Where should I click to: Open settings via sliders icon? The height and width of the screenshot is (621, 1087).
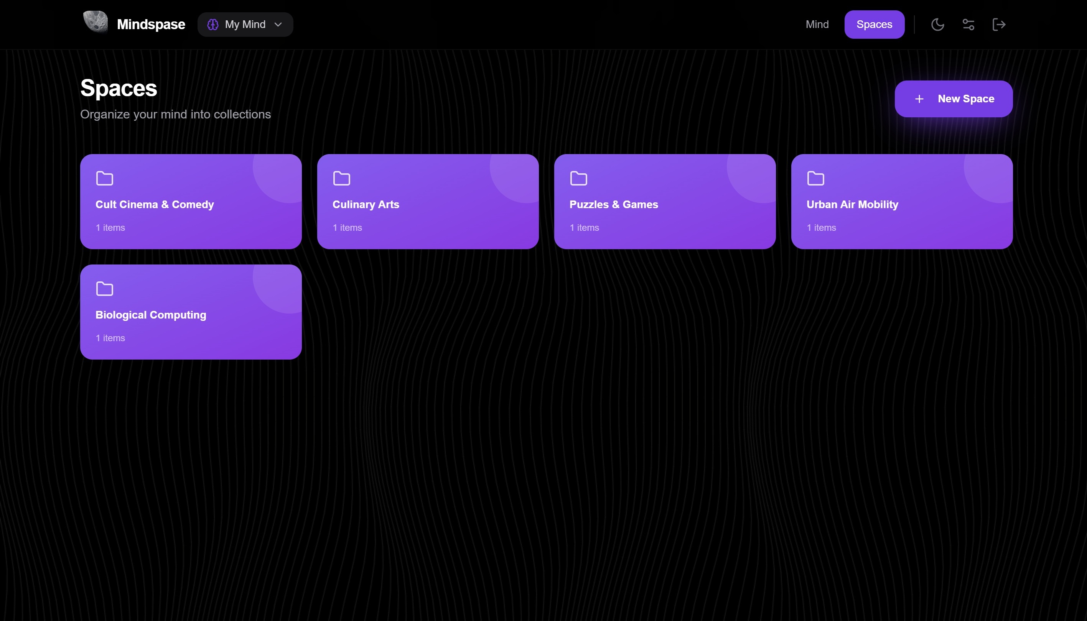click(x=968, y=24)
